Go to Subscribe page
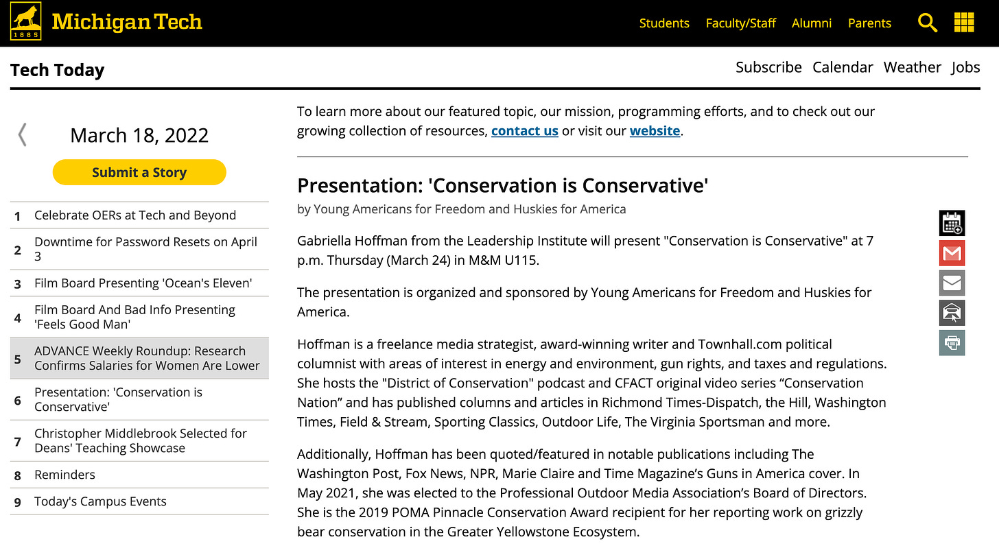 pyautogui.click(x=768, y=67)
